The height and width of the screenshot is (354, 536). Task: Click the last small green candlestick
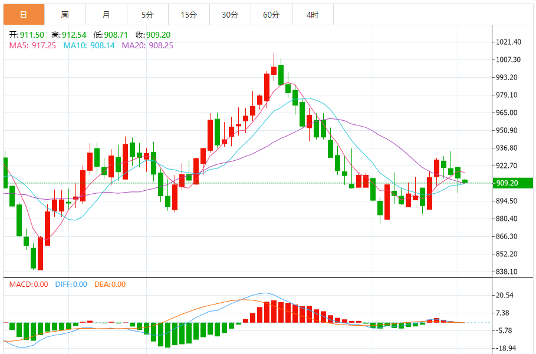coord(465,181)
